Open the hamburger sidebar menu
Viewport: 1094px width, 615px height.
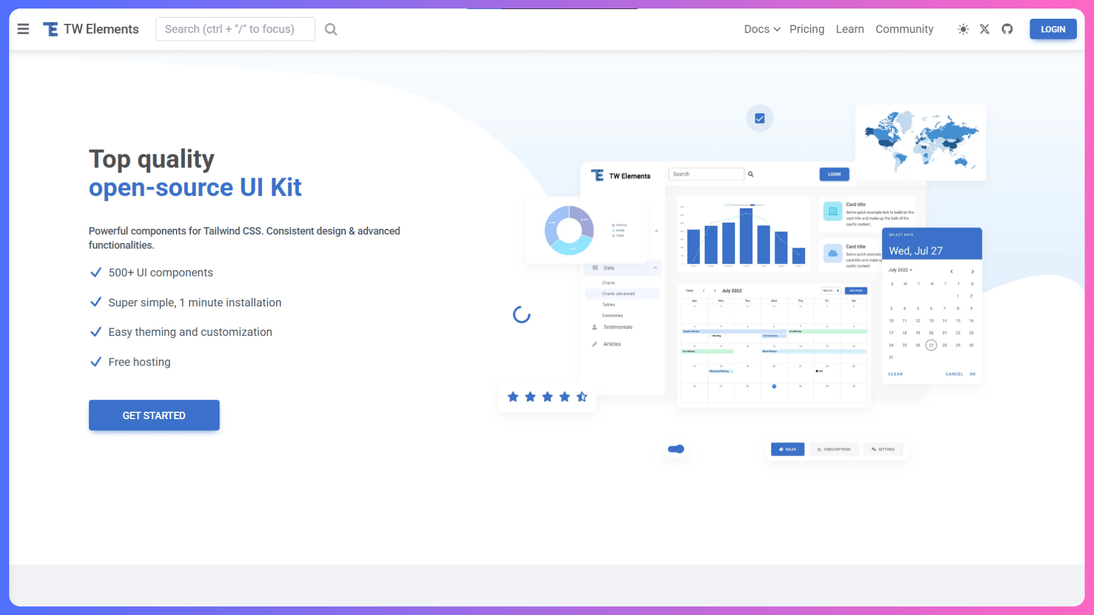(23, 29)
